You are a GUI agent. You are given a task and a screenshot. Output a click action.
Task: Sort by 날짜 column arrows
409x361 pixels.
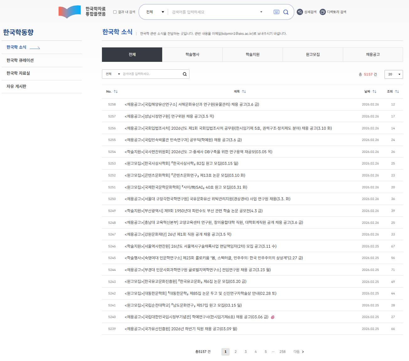click(x=374, y=92)
